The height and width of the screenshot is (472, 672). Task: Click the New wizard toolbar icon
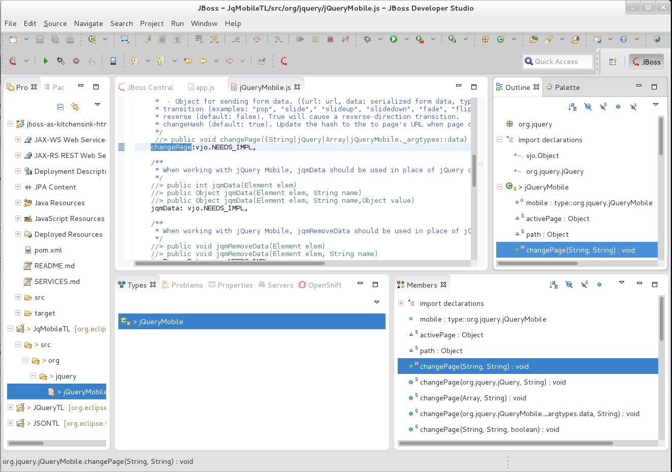(14, 39)
